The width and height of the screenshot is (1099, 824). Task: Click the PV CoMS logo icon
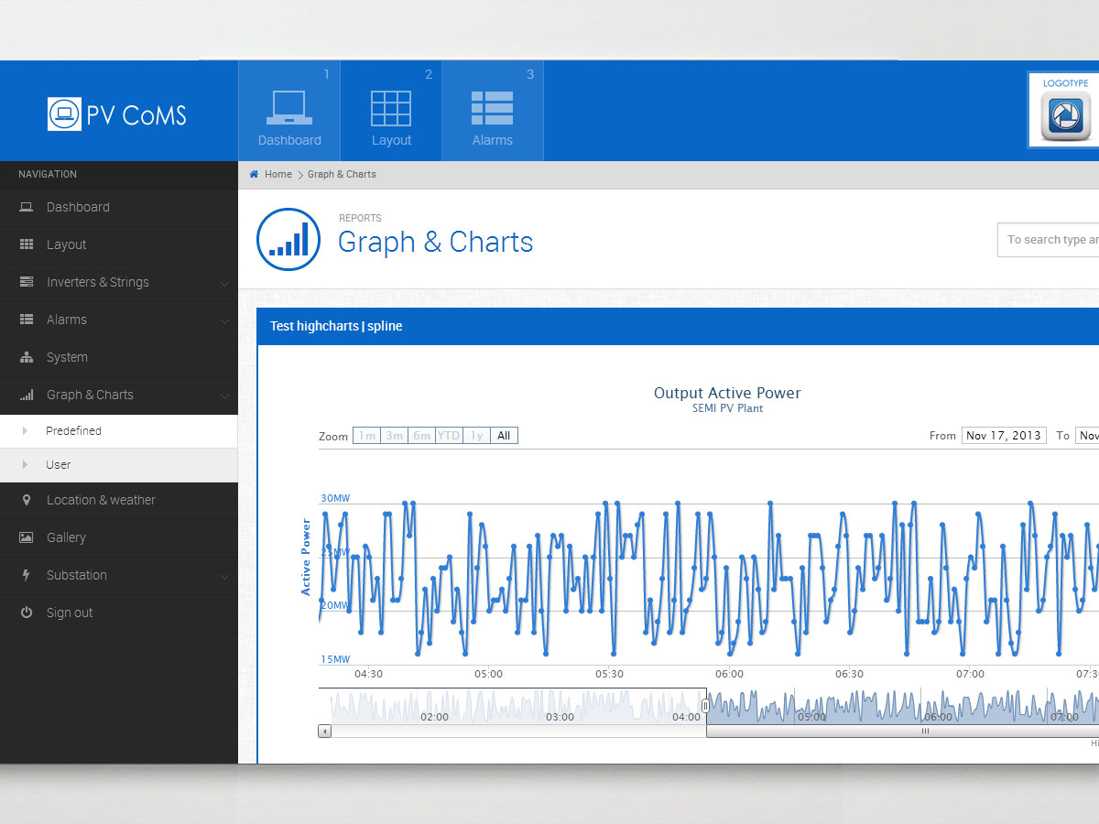click(x=64, y=114)
